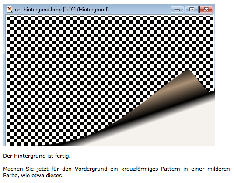
Task: Click the '[1:10]' zoom ratio in the title
Action: point(69,10)
